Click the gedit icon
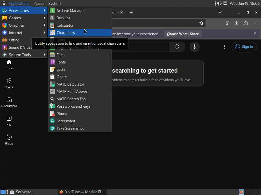The height and width of the screenshot is (195, 261). point(52,70)
